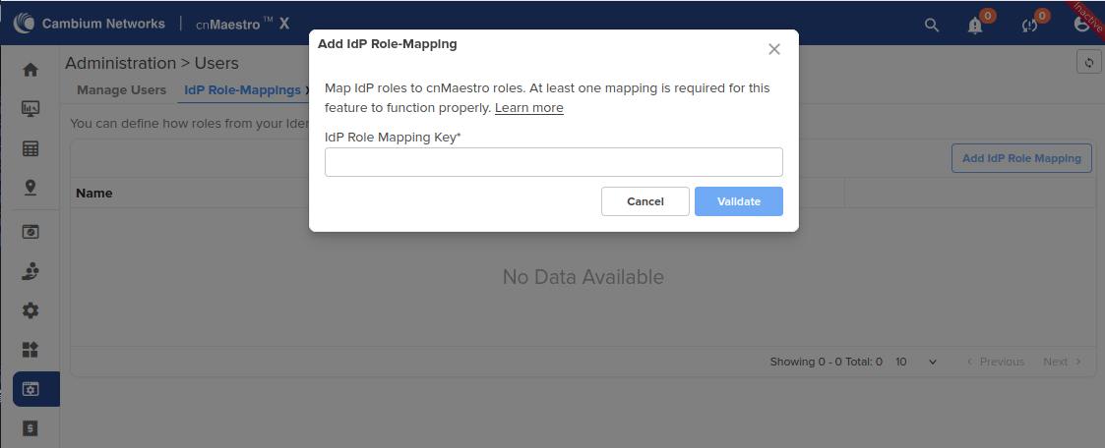Switch to the Manage Users tab

[121, 90]
